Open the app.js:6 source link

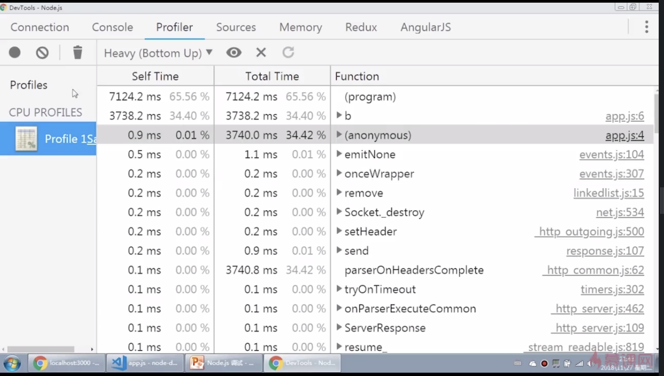tap(624, 116)
